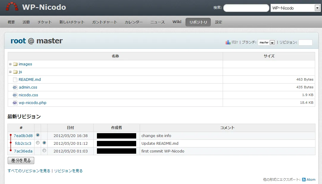This screenshot has height=184, width=322.
Task: Select revision fcb2c1c3 as diff end
Action: [44, 143]
